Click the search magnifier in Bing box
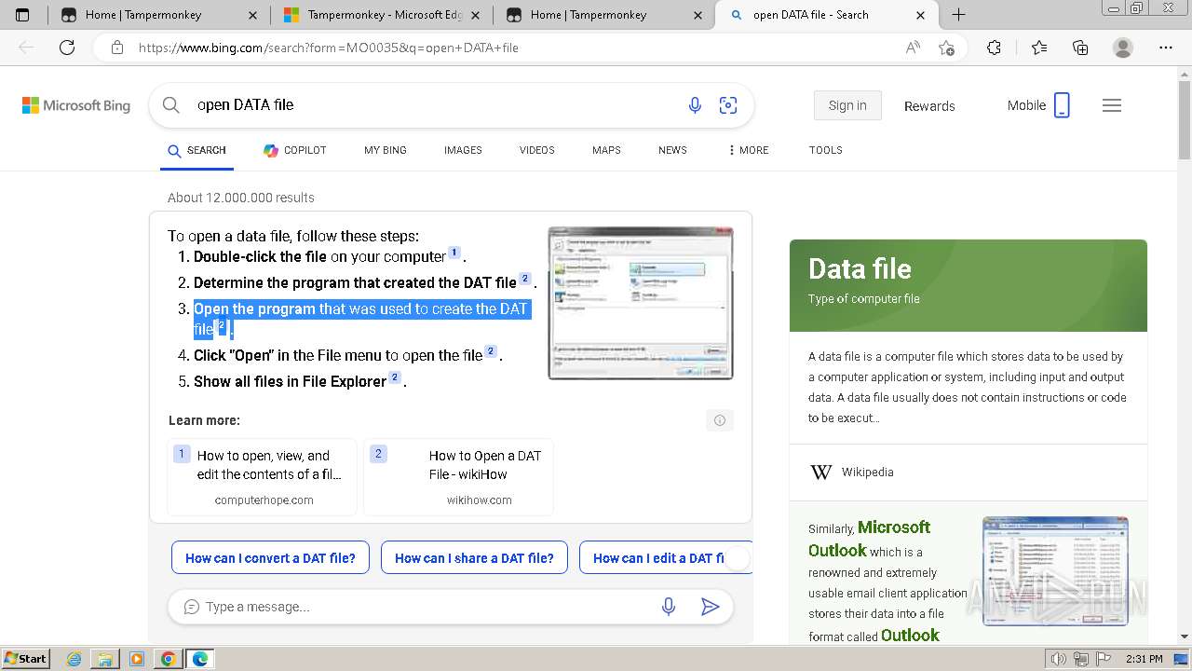The image size is (1192, 671). point(171,105)
